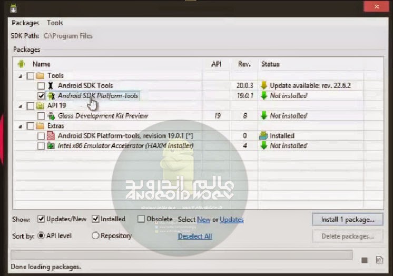Screen dimensions: 393x276
Task: Collapse the API 19 tree group
Action: [x=21, y=106]
